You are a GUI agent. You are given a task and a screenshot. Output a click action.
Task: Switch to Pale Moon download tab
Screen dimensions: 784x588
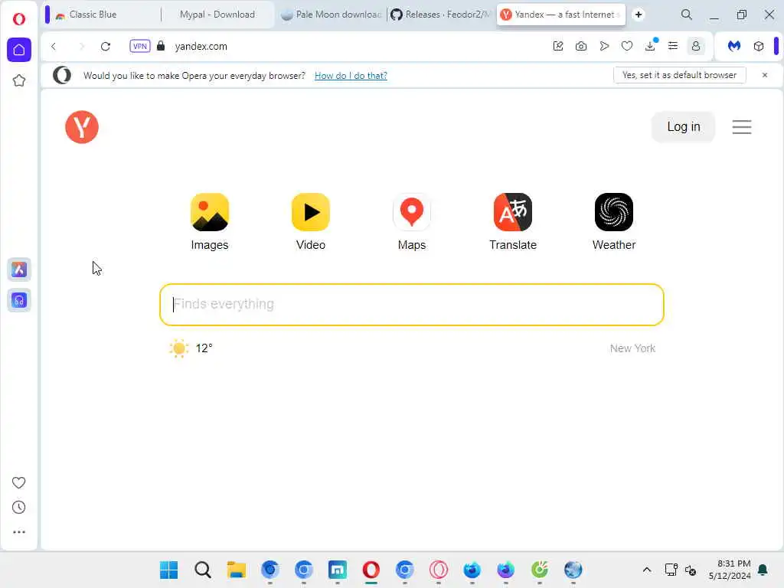tap(331, 15)
